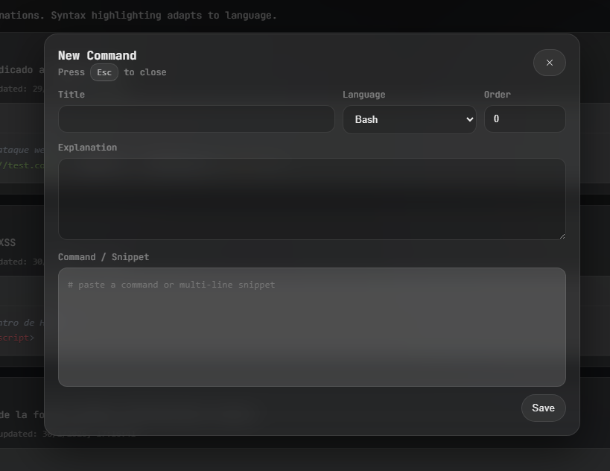Click the Title input field
Viewport: 610px width, 471px height.
tap(196, 119)
